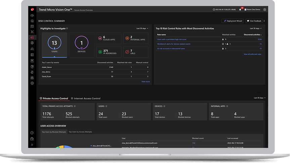Click the Rule name column header

pyautogui.click(x=161, y=35)
